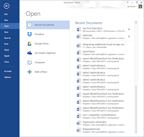Select the Dropbox place label
144x137 pixels.
pyautogui.click(x=39, y=34)
